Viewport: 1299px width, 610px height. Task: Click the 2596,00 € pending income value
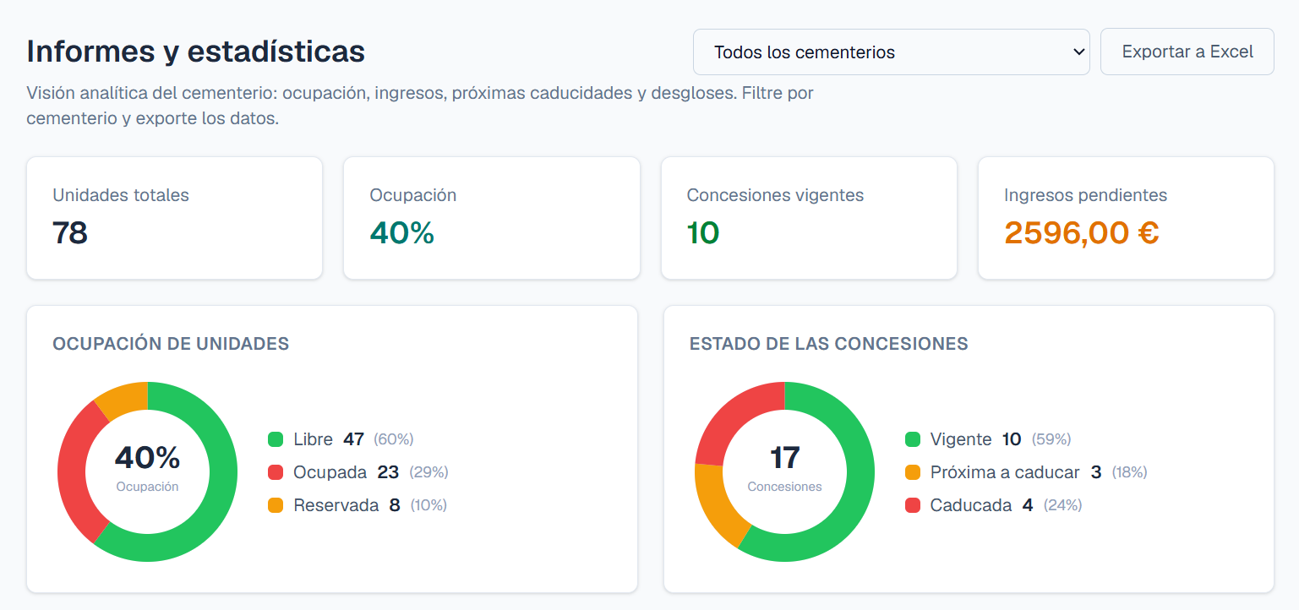(1082, 232)
